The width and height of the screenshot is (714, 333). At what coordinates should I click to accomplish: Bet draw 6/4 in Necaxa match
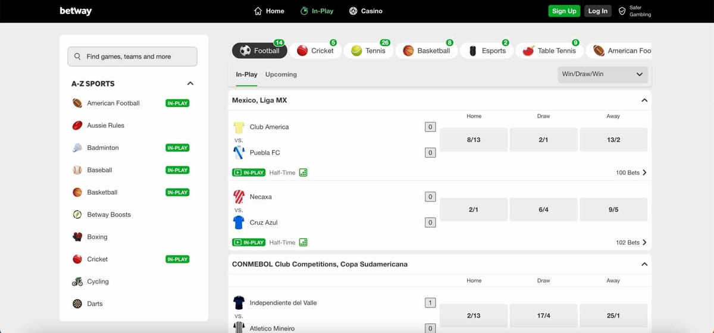[543, 209]
